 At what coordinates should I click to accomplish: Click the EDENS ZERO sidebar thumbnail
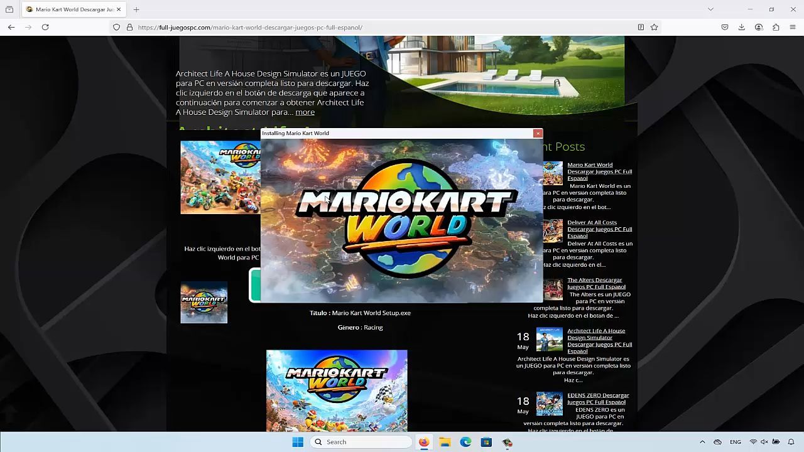550,404
